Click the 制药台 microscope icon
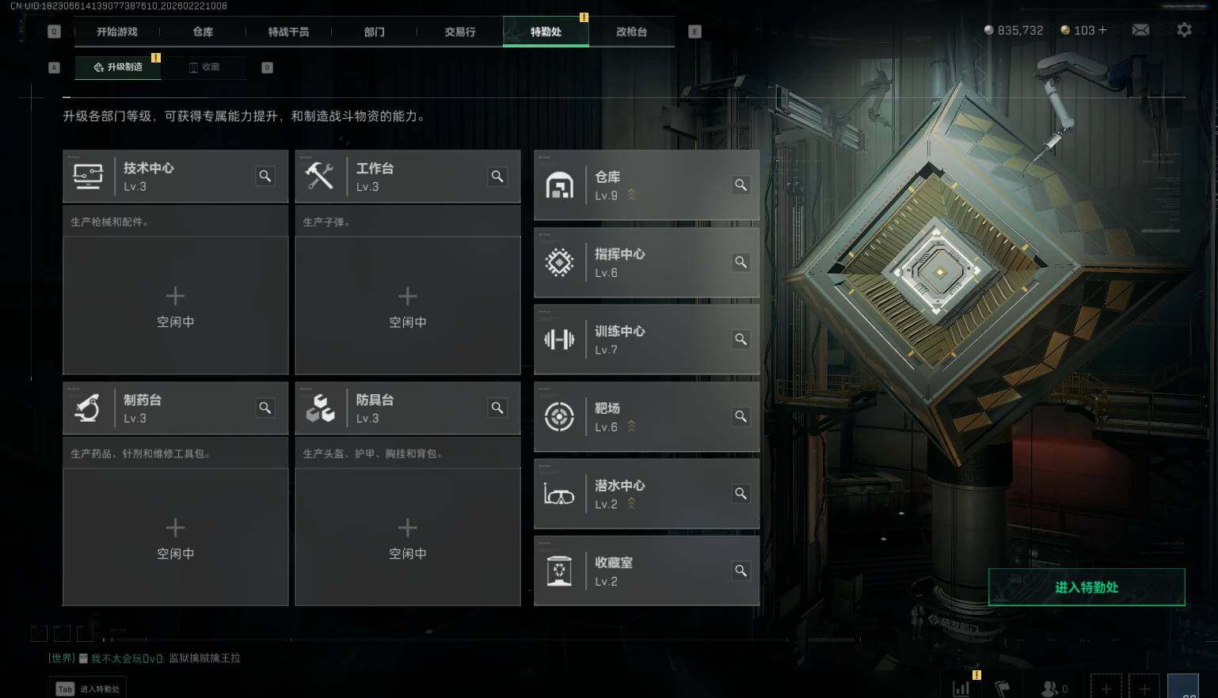 click(87, 408)
